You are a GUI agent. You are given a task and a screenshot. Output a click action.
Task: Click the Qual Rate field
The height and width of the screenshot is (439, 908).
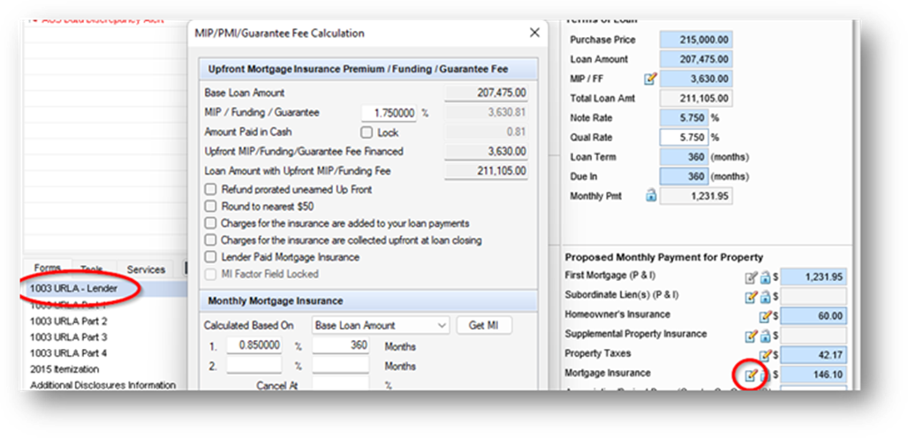[x=684, y=138]
